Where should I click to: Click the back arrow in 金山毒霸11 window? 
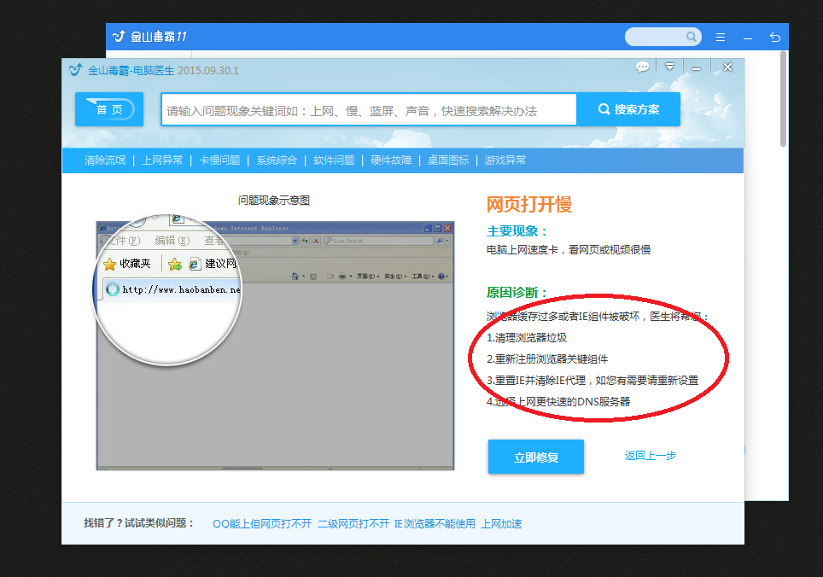[x=774, y=38]
